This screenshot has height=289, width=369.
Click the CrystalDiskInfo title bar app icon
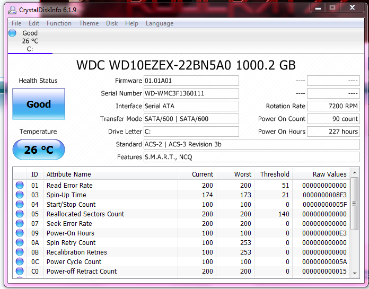(12, 10)
